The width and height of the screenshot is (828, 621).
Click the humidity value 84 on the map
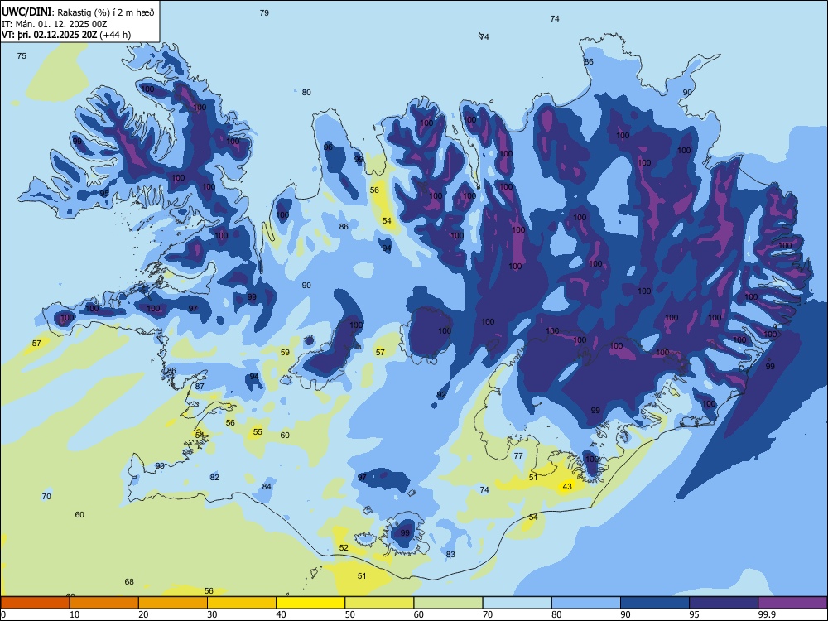267,487
